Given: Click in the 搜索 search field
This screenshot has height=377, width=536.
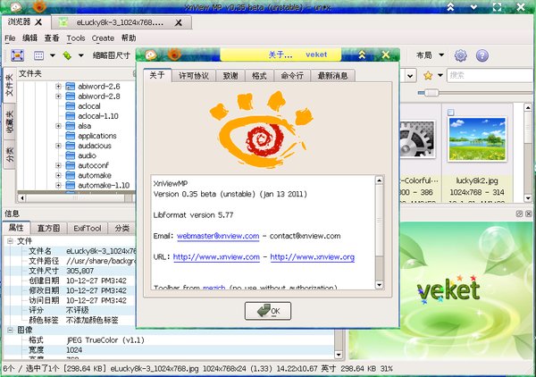Looking at the screenshot, I should click(490, 75).
